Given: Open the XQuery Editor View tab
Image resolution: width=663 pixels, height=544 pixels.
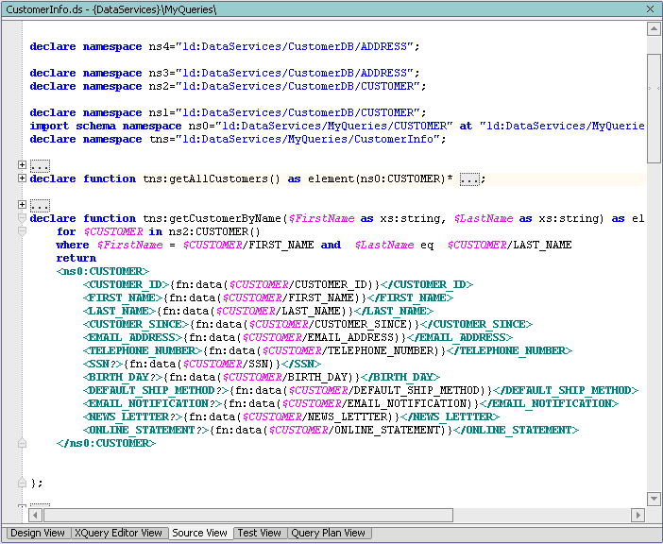Looking at the screenshot, I should point(118,533).
